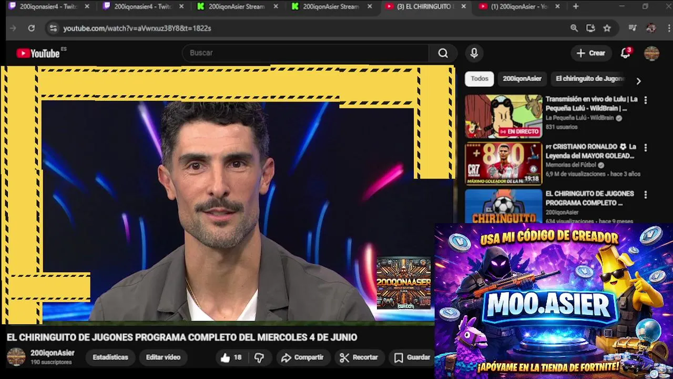Screen dimensions: 673x379
Task: Switch to the (1) 200iqonAsier YouTube tab
Action: click(x=518, y=6)
